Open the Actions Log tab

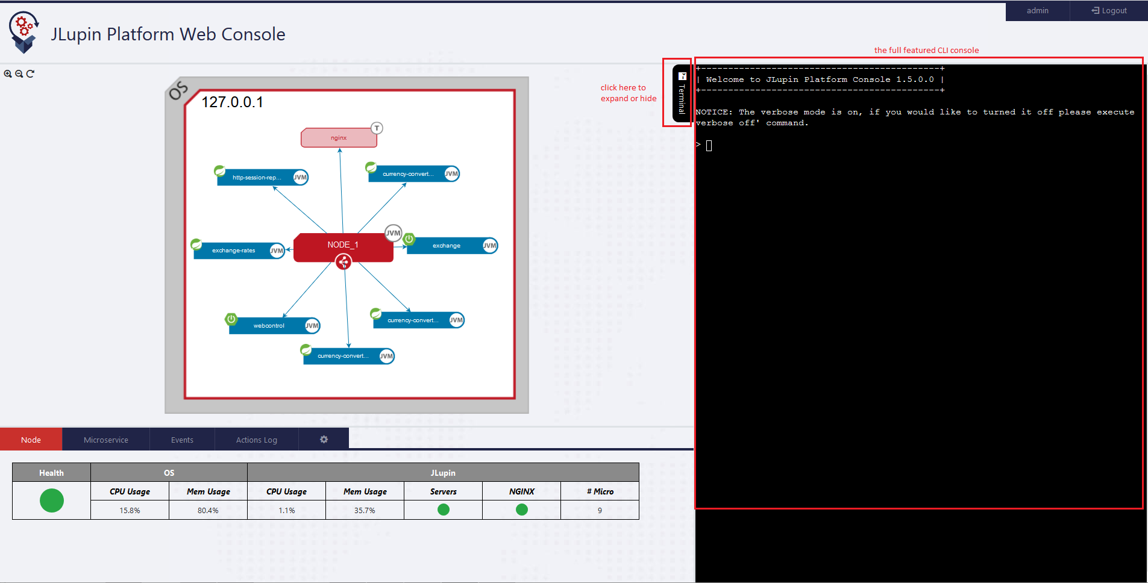click(x=257, y=440)
